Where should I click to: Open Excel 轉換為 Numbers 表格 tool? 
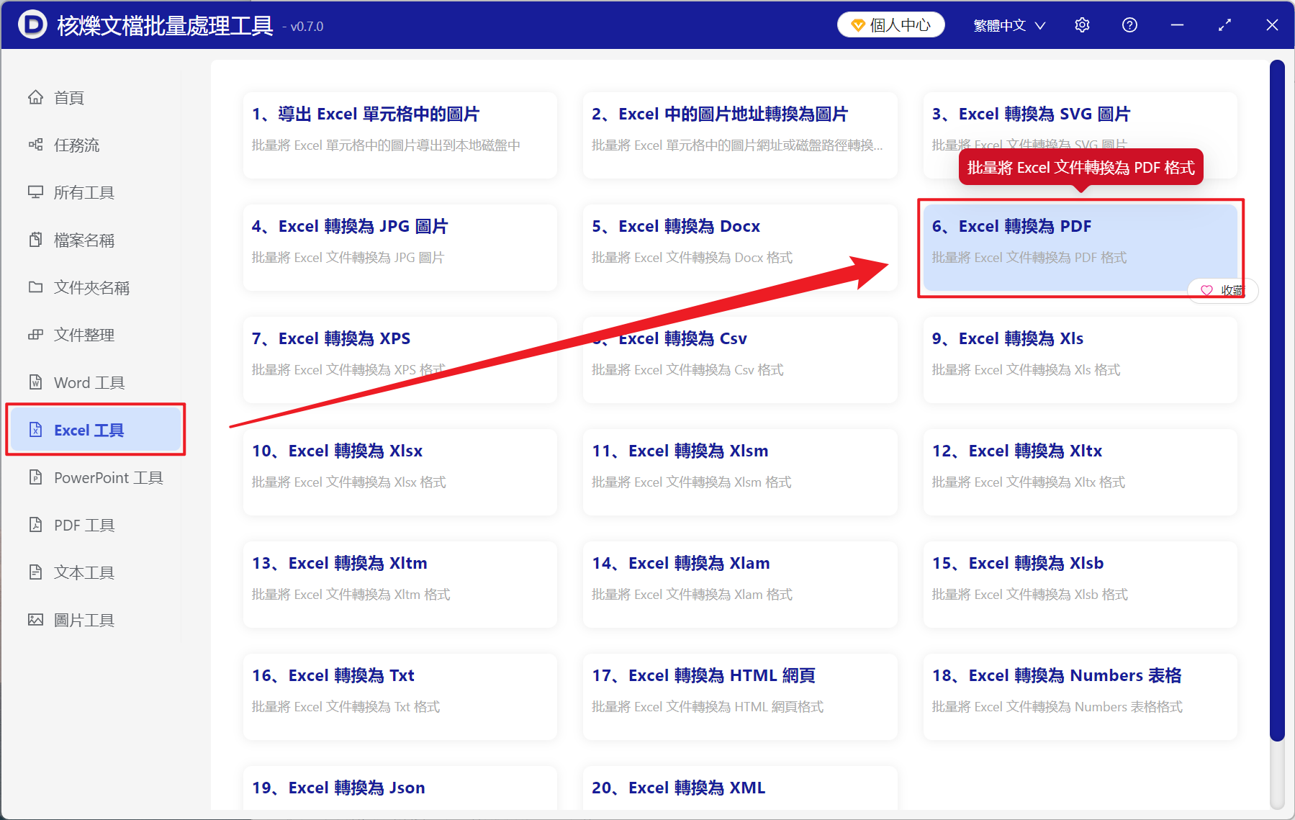(x=1080, y=696)
